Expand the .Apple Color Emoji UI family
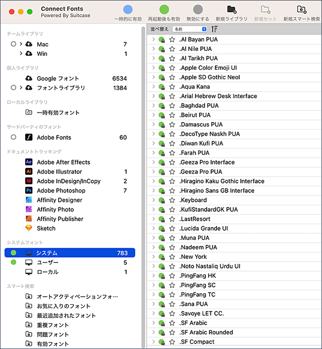 [x=153, y=68]
